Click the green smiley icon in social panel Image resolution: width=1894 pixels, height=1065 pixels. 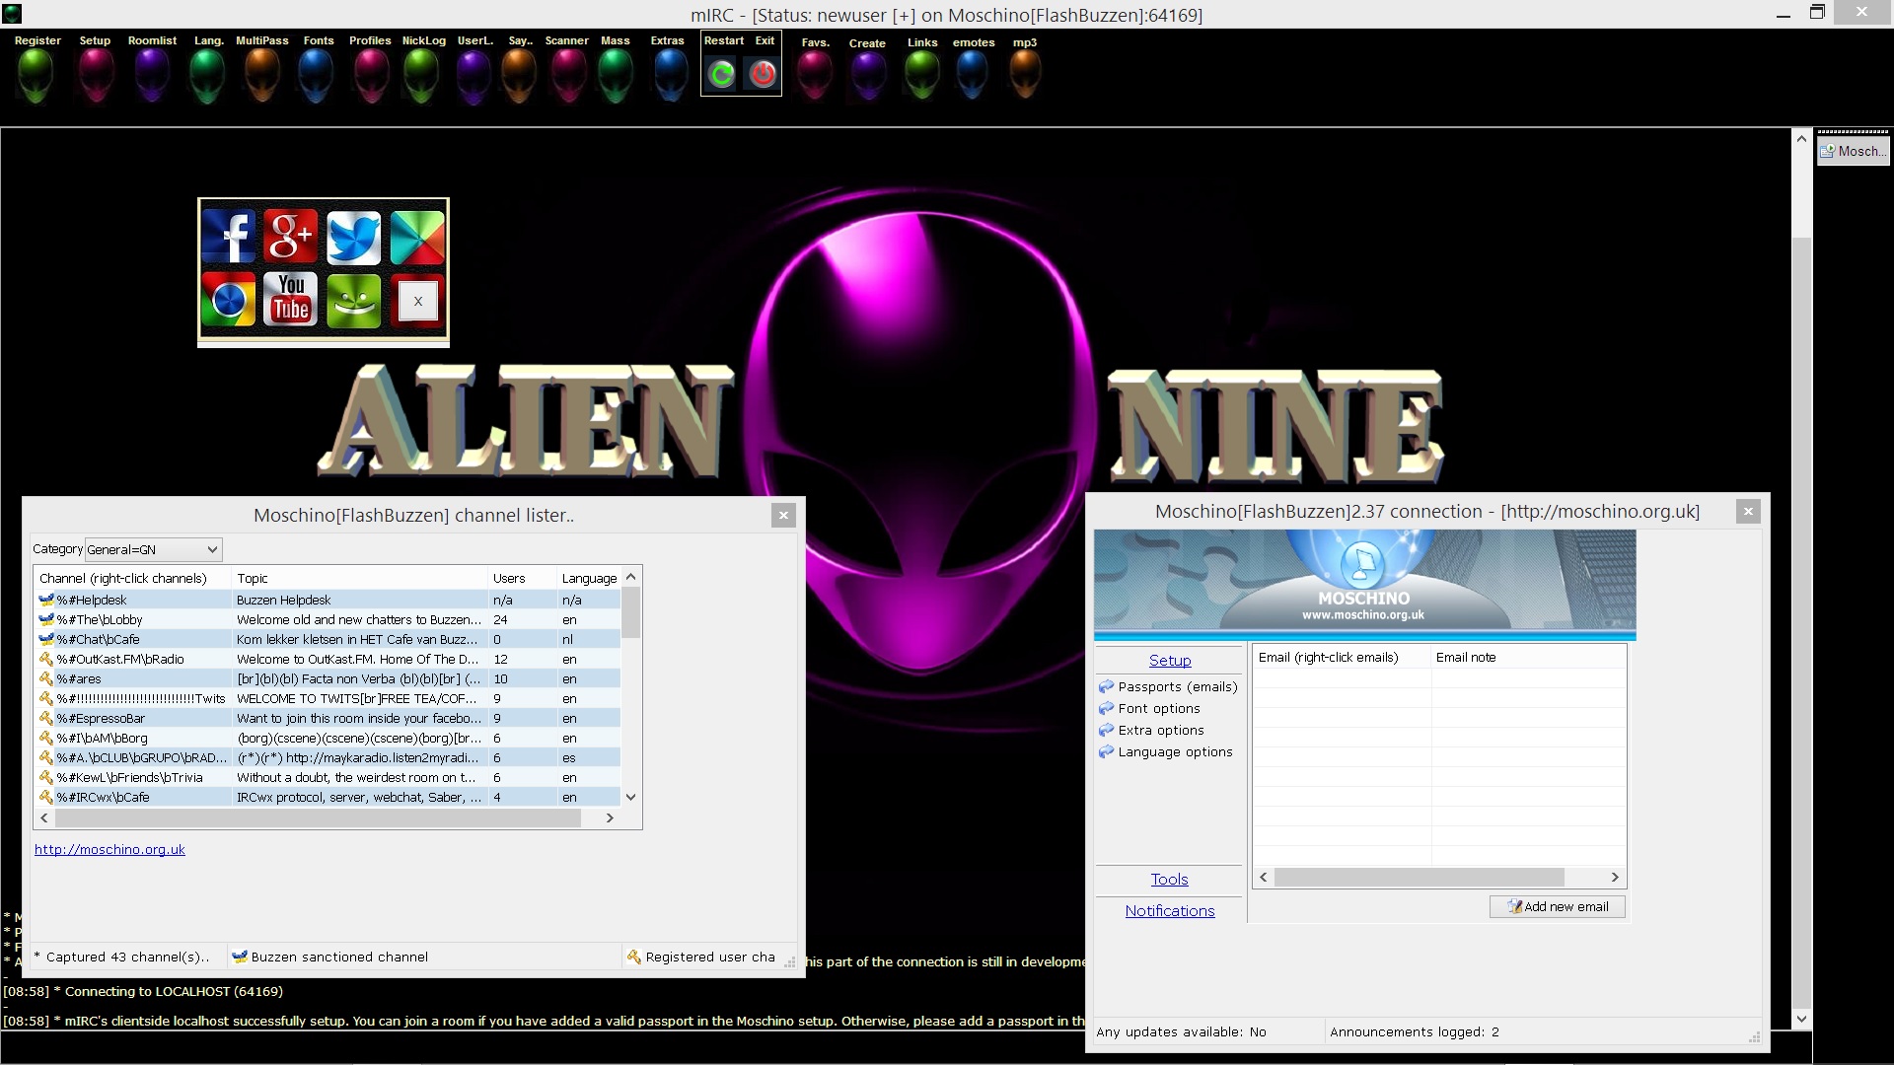point(354,300)
